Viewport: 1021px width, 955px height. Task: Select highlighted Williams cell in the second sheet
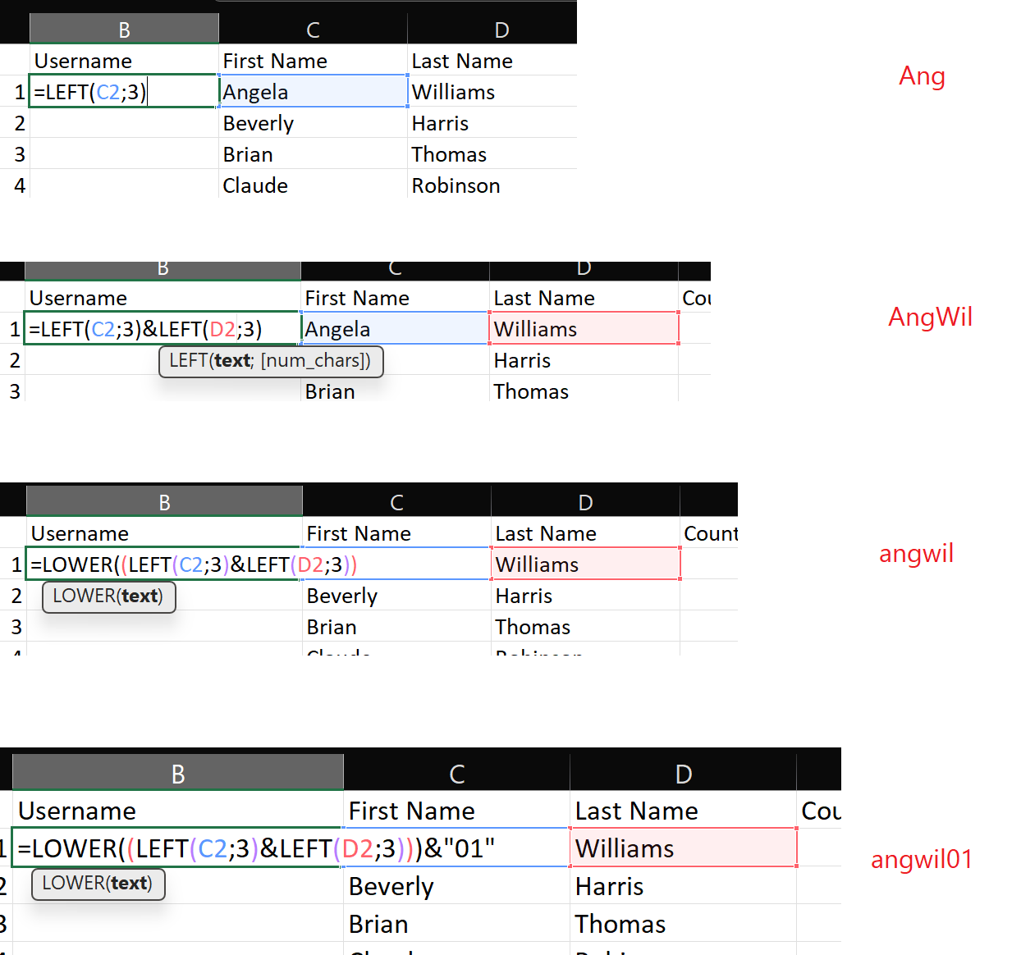pyautogui.click(x=584, y=328)
